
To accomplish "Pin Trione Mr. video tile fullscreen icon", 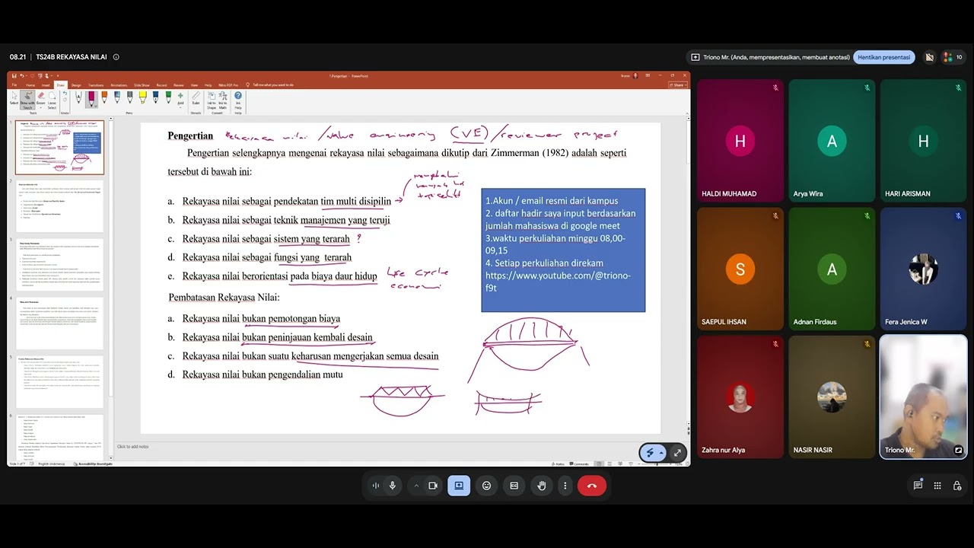I will [x=958, y=451].
